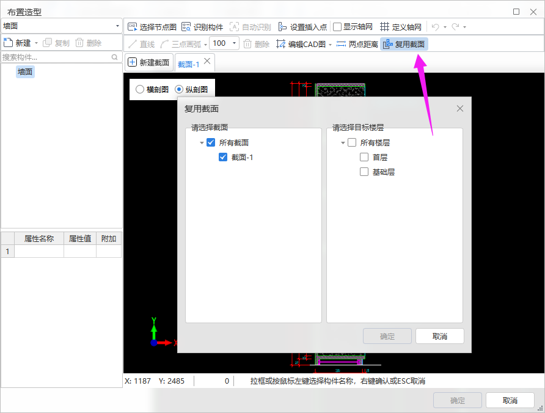Click the 搜索构件 search field

(55, 57)
